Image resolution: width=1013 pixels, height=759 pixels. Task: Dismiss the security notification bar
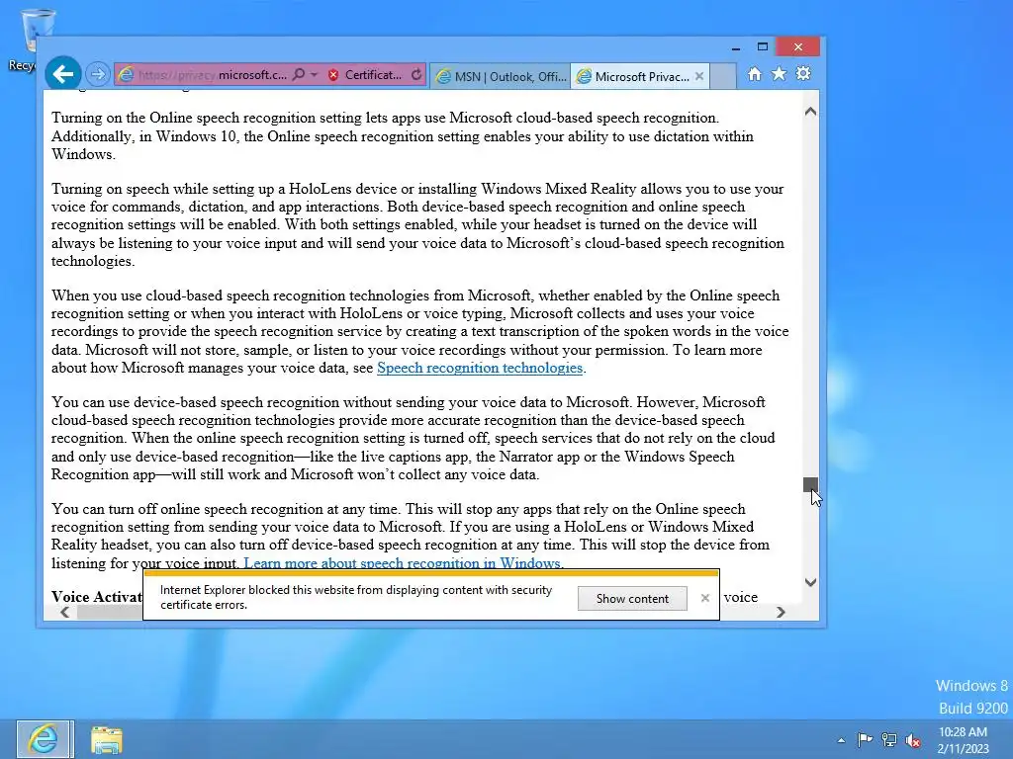tap(704, 598)
